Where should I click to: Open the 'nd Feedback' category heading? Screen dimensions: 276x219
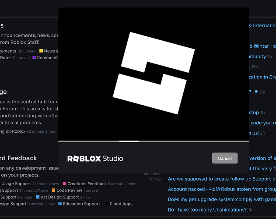tap(18, 158)
